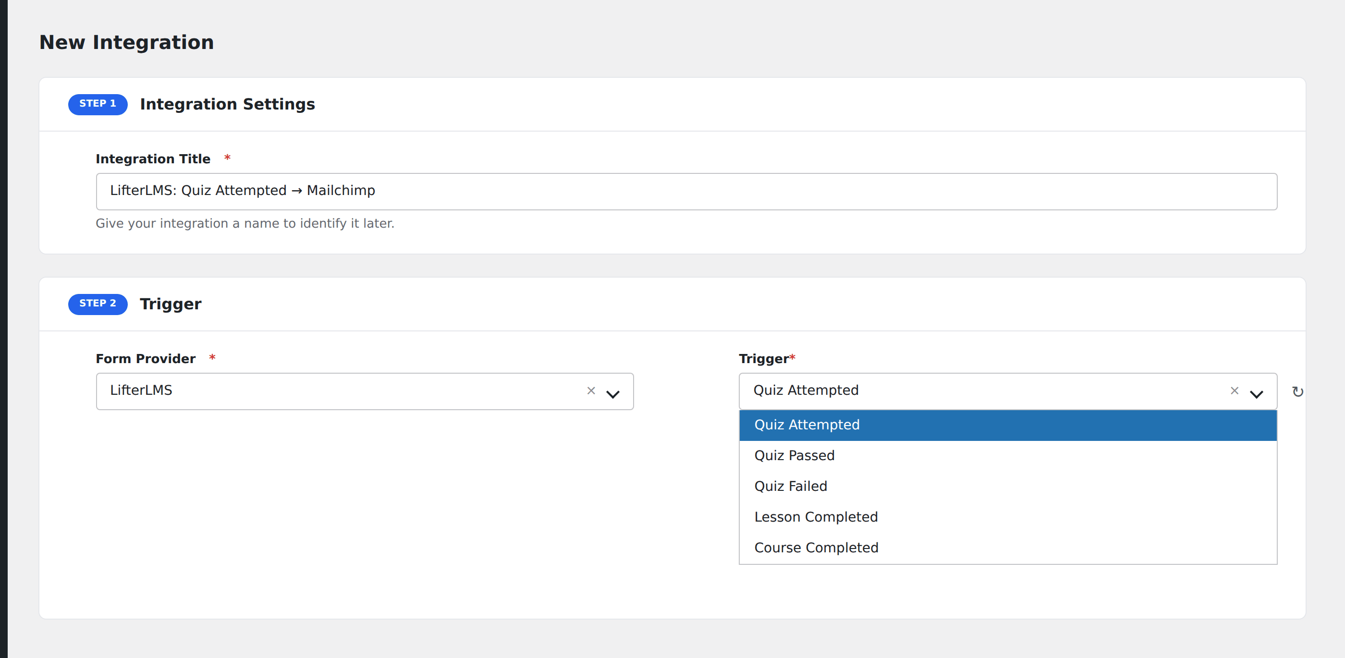Collapse the Trigger dropdown arrow
This screenshot has width=1345, height=658.
tap(1256, 394)
